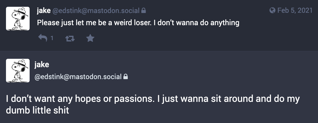The image size is (318, 123).
Task: Click the globe visibility icon near the date
Action: tap(272, 10)
